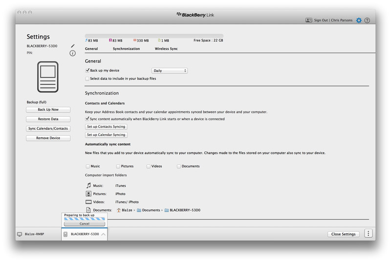Viewport: 391px width, 262px height.
Task: Enable Documents auto sync checkbox
Action: pyautogui.click(x=179, y=166)
